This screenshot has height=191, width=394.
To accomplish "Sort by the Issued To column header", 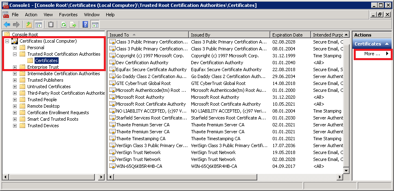I will pyautogui.click(x=148, y=35).
